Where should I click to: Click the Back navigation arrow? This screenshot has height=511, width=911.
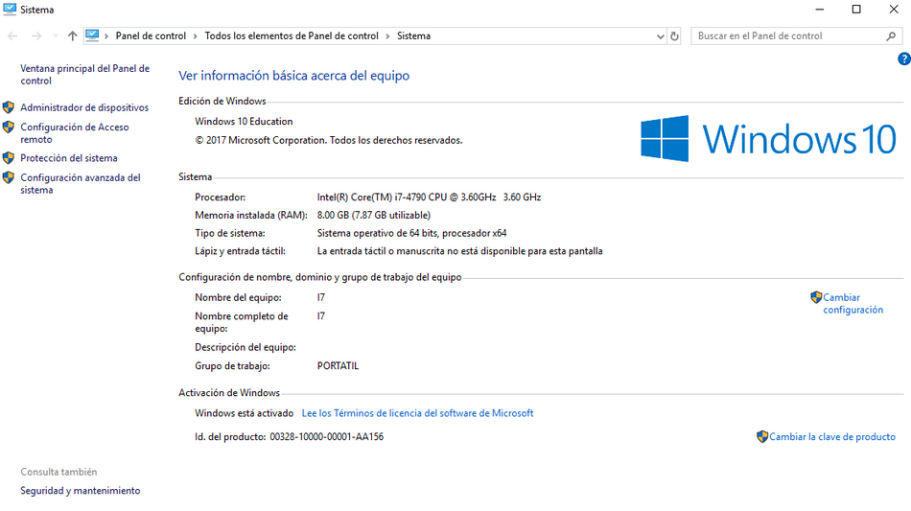click(12, 36)
